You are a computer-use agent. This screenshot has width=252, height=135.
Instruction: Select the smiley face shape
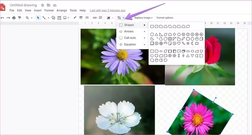coord(174,43)
